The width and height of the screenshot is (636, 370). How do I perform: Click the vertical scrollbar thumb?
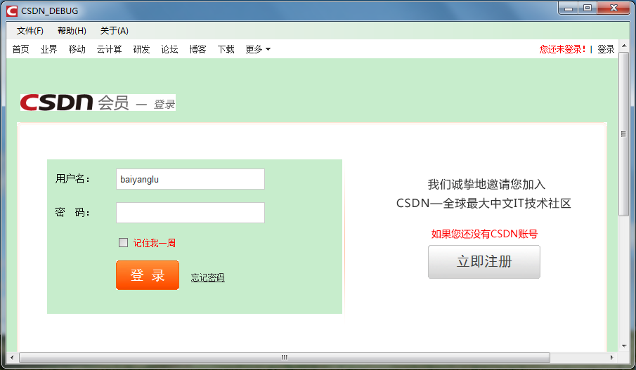click(624, 134)
